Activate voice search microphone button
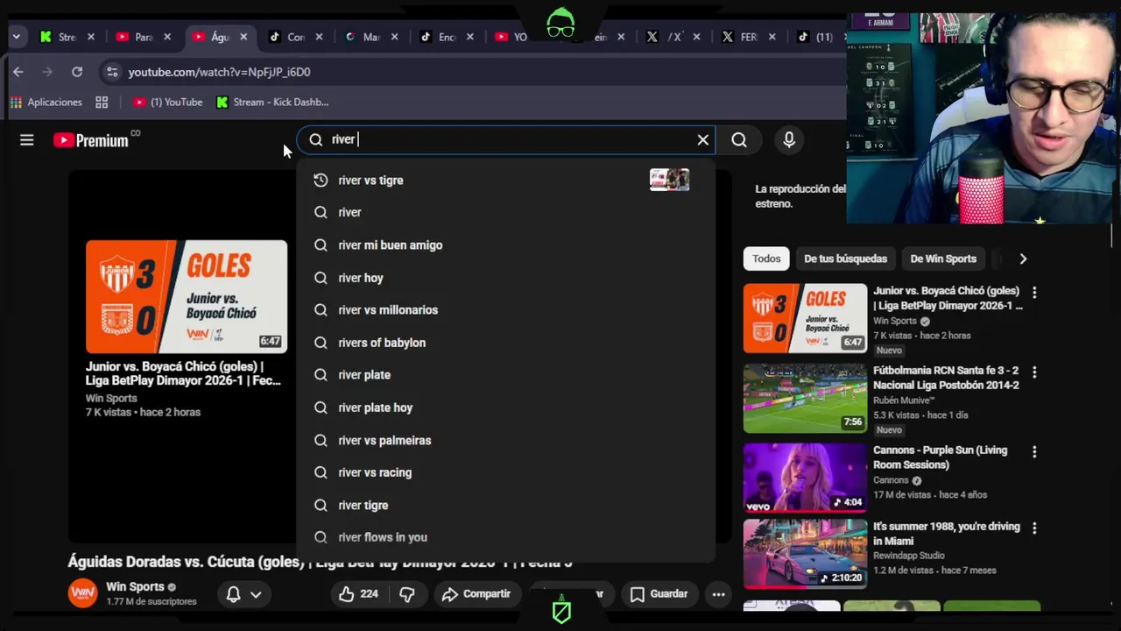Screen dimensions: 1121x631 click(x=789, y=140)
